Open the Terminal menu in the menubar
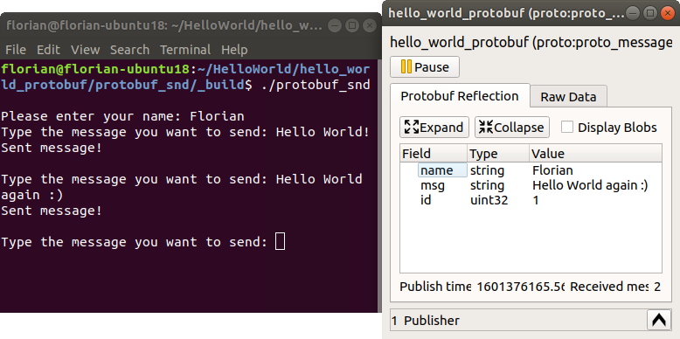The width and height of the screenshot is (680, 339). point(185,50)
